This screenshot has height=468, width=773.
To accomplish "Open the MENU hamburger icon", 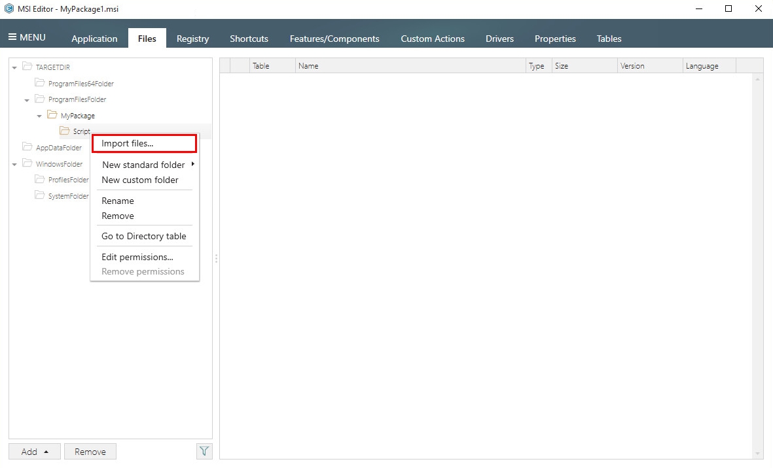I will pos(11,37).
